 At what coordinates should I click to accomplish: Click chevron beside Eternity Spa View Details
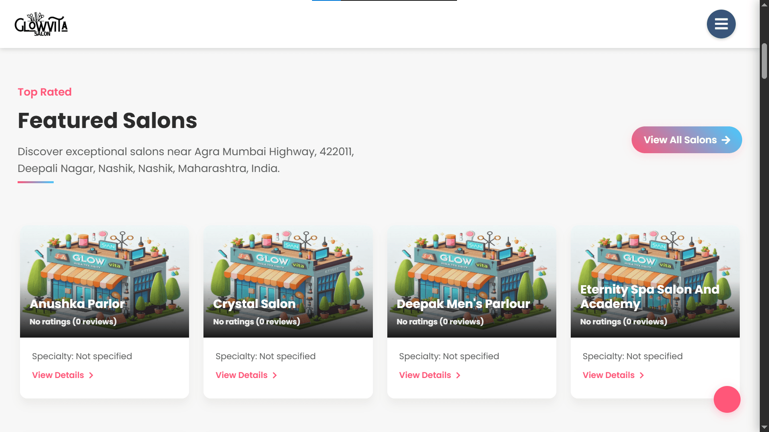[642, 375]
